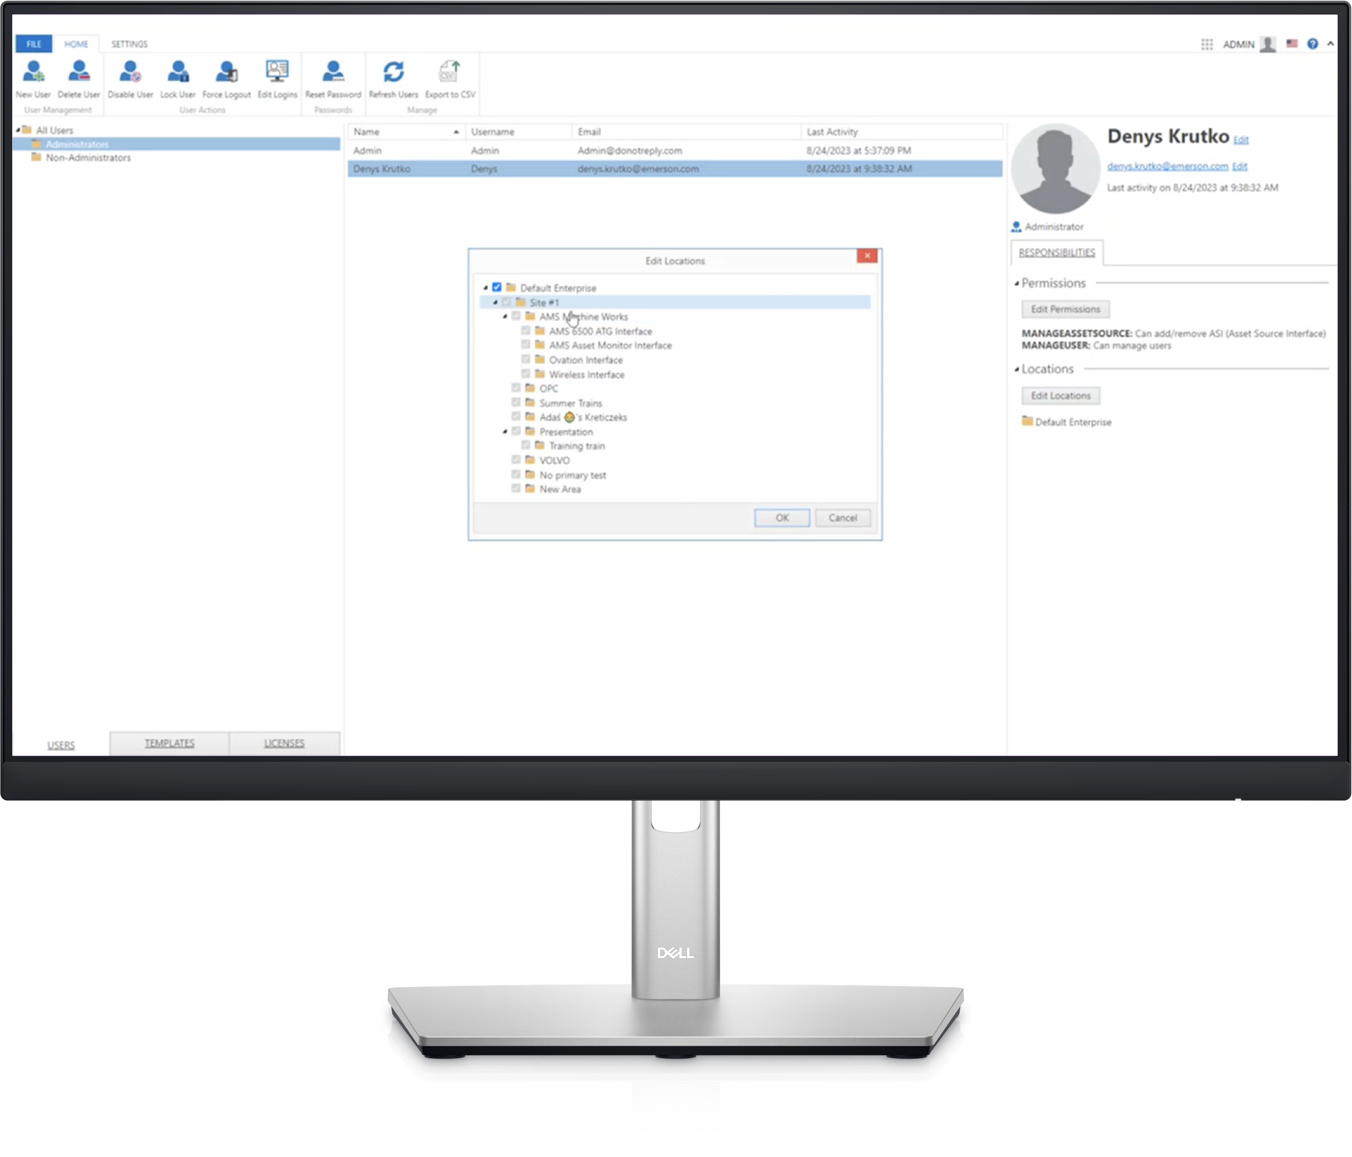Toggle the VOLVO location checkbox
Screen dimensions: 1352x1157
point(516,460)
